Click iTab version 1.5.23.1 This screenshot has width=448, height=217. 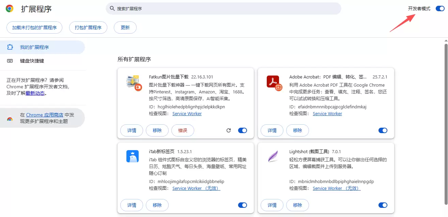185,152
